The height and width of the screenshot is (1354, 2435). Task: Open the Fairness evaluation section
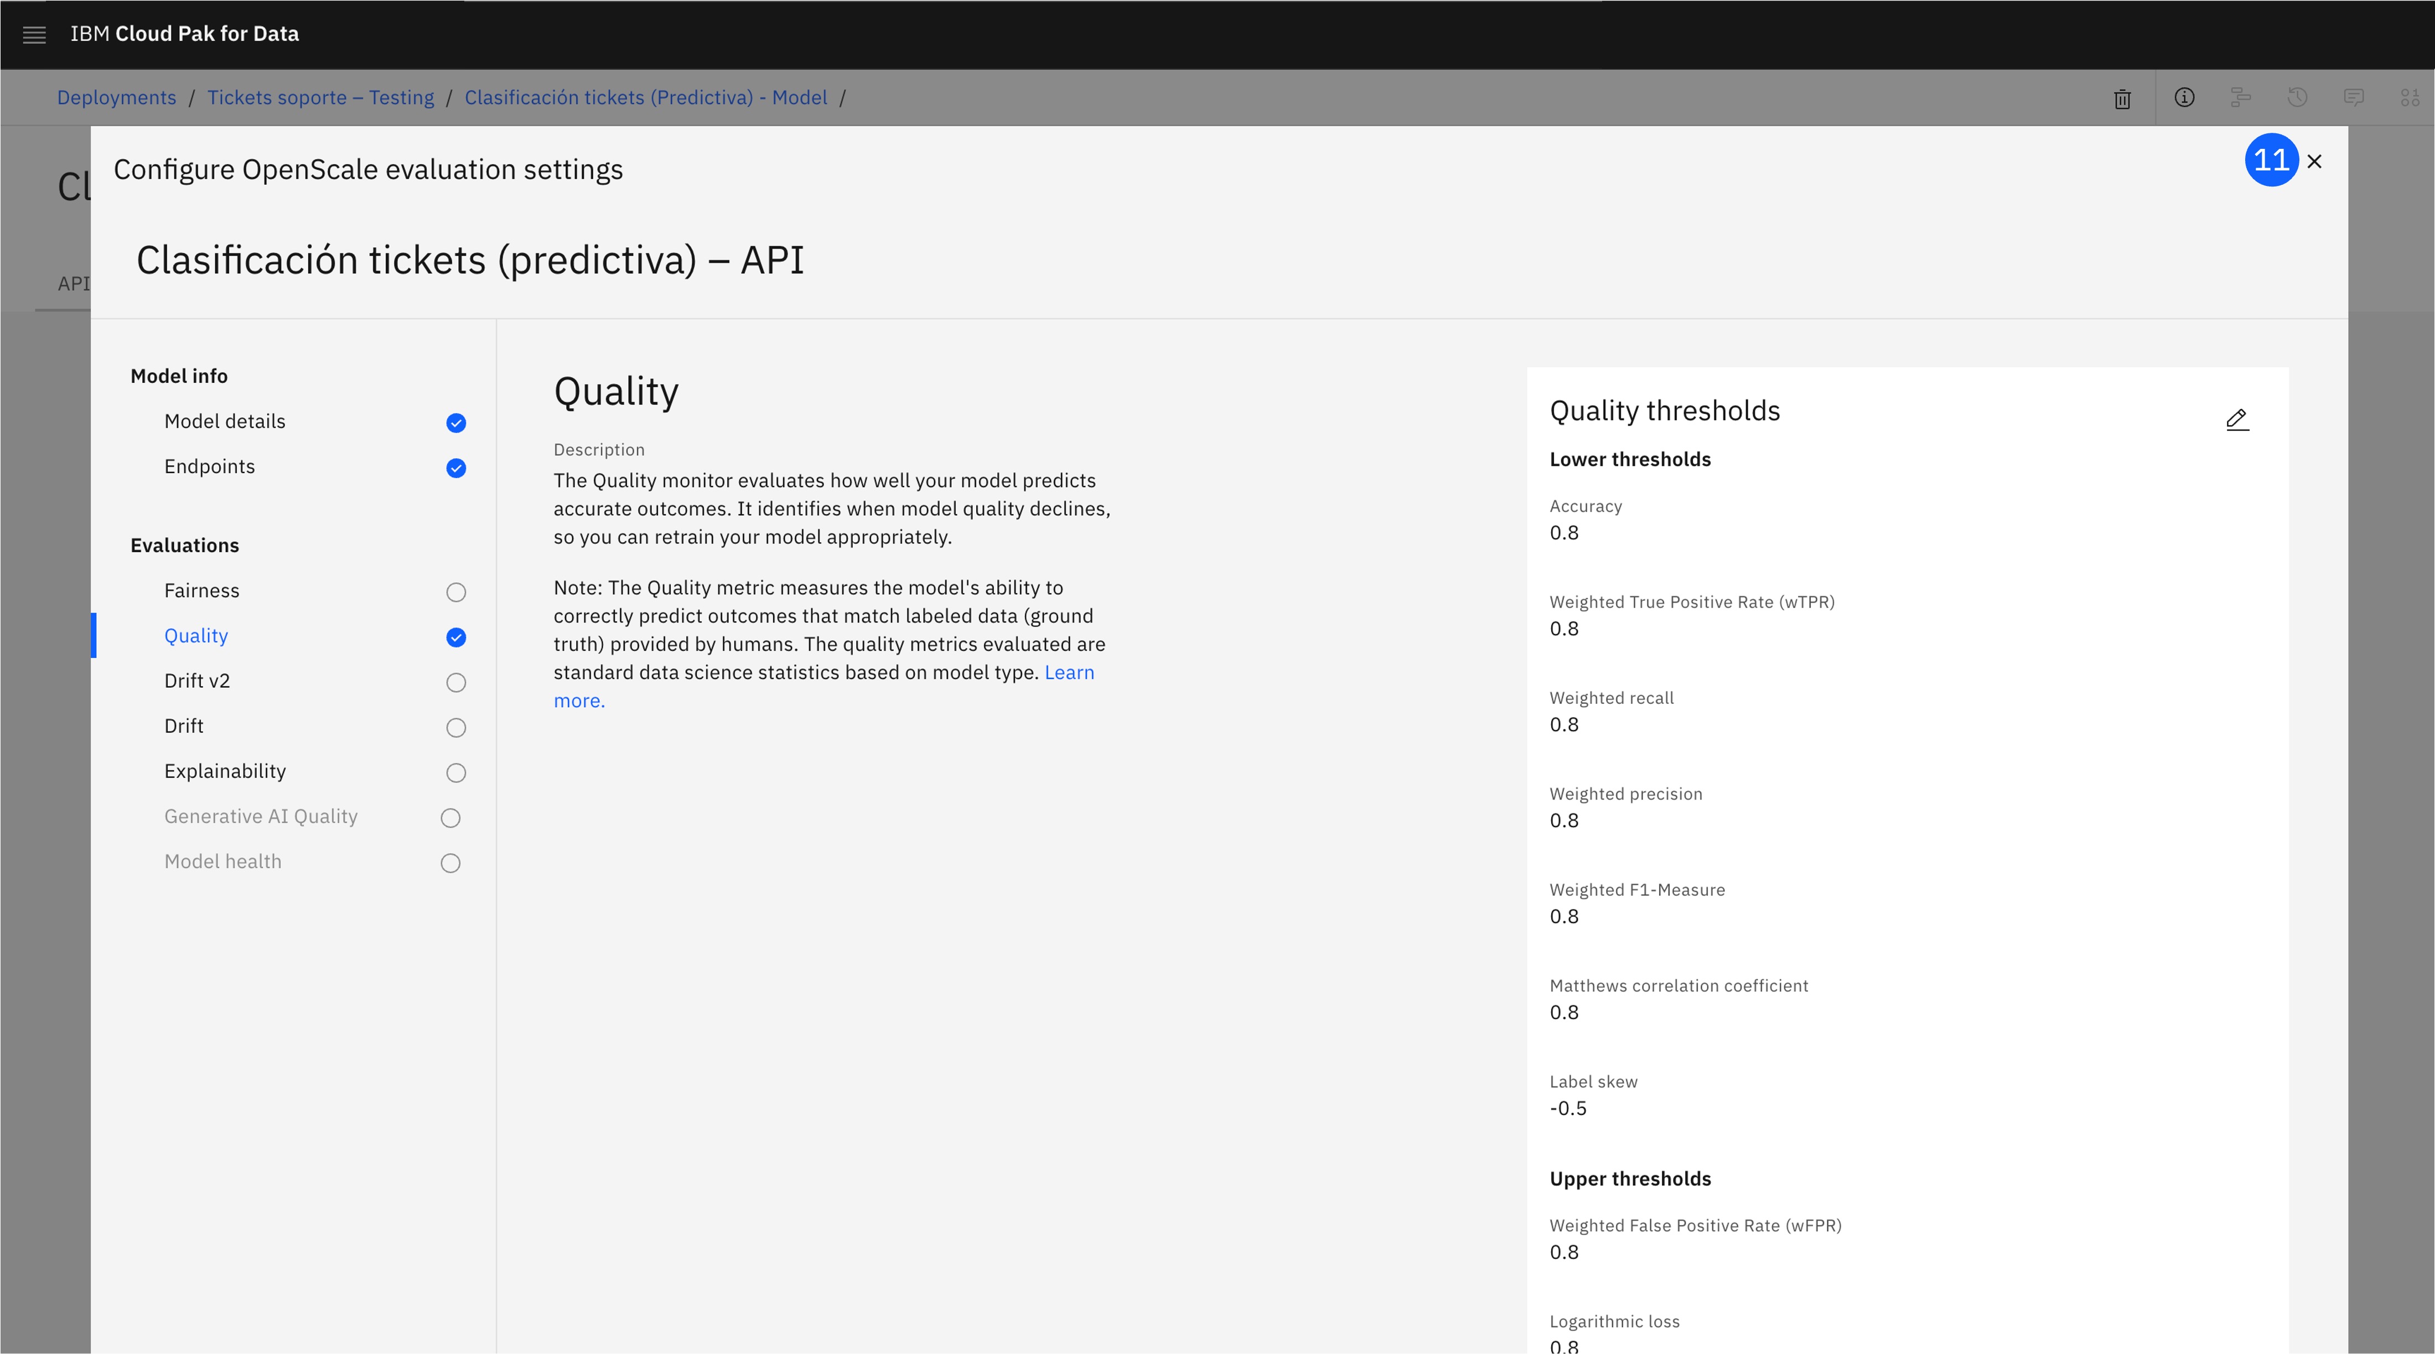[x=201, y=590]
